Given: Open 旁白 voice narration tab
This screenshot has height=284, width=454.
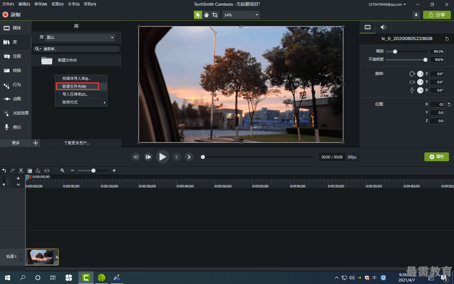Looking at the screenshot, I should tap(16, 127).
